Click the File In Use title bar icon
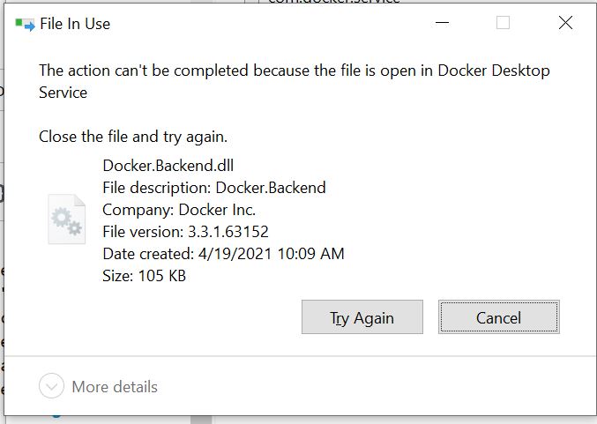Screen dimensions: 597x424 pyautogui.click(x=25, y=24)
